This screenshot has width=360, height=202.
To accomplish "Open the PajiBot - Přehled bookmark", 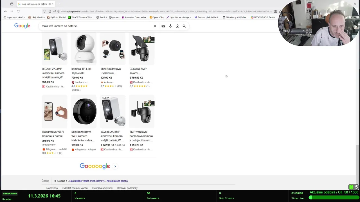I will [x=56, y=17].
